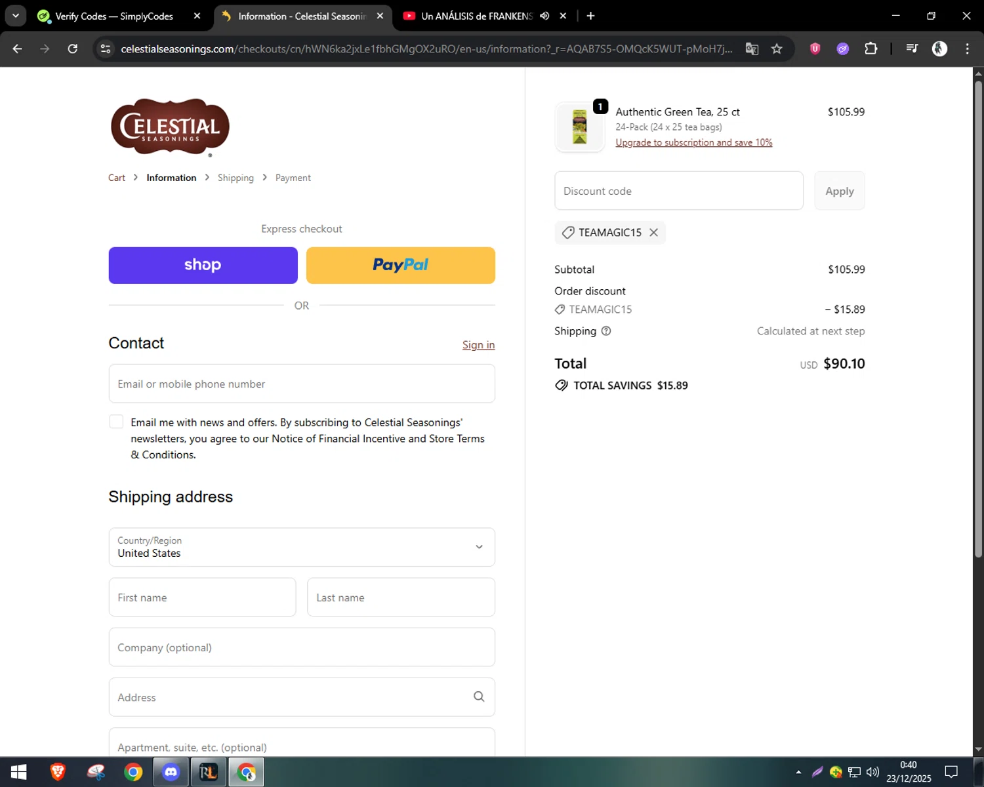This screenshot has width=984, height=787.
Task: Switch to Un ANÁLISIS de FRANKENS tab
Action: tap(477, 16)
